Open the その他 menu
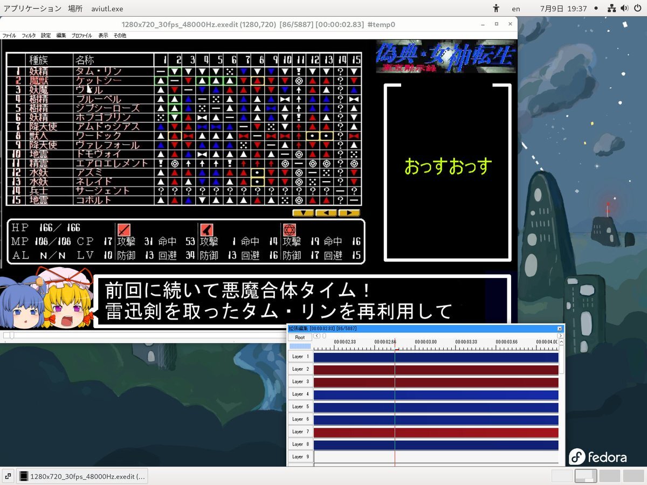Viewport: 647px width, 485px height. [120, 36]
